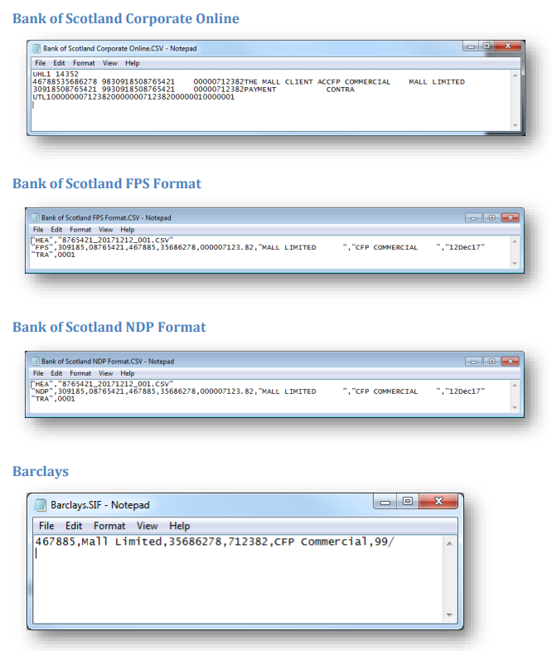The image size is (552, 651).
Task: Click scroll down arrow in Corporate Online Notepad
Action: tap(515, 125)
